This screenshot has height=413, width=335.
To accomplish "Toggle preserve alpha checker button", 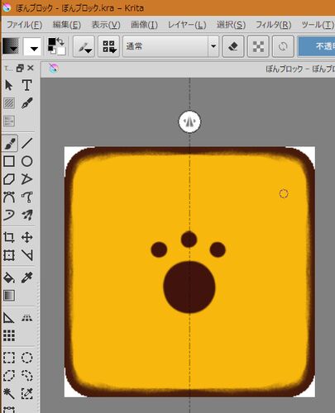I will [258, 46].
